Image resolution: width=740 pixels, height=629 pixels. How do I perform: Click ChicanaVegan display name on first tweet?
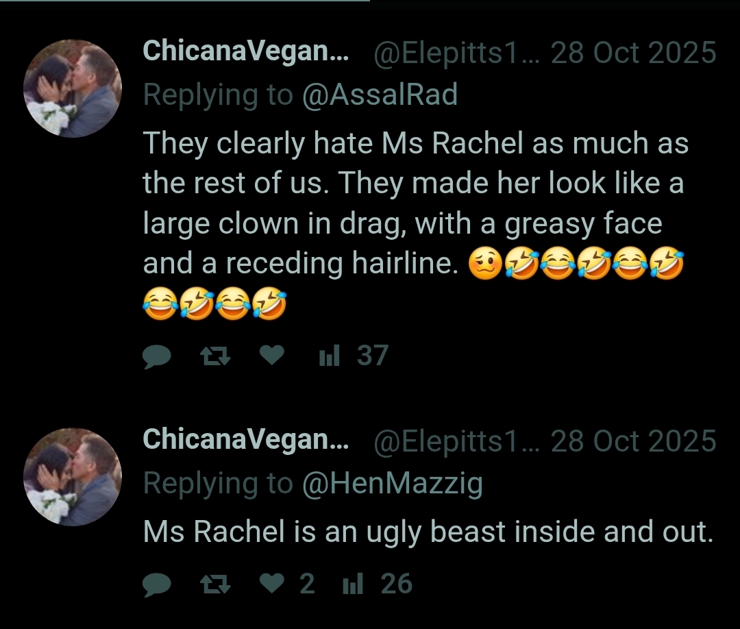coord(245,51)
